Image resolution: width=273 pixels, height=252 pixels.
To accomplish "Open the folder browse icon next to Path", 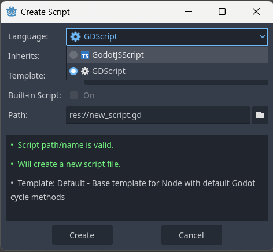I will [260, 115].
